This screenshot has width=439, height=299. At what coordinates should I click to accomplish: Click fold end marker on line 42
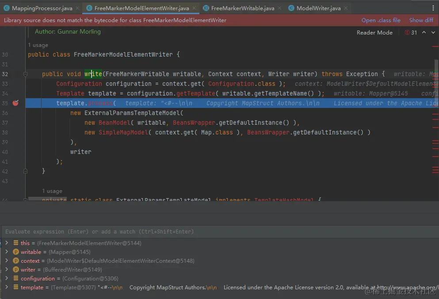[25, 171]
